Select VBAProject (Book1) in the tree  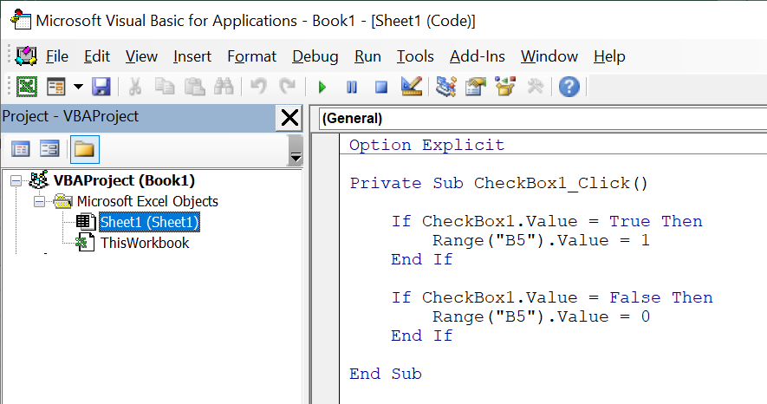tap(124, 180)
